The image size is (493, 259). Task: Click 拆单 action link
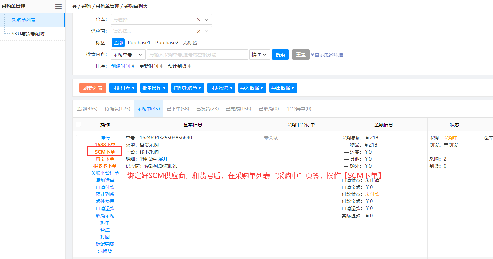click(105, 223)
